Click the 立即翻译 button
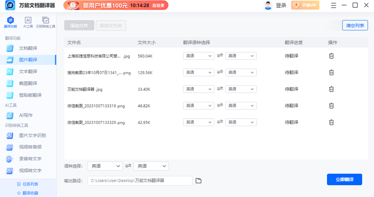Image resolution: width=374 pixels, height=197 pixels. click(x=344, y=180)
